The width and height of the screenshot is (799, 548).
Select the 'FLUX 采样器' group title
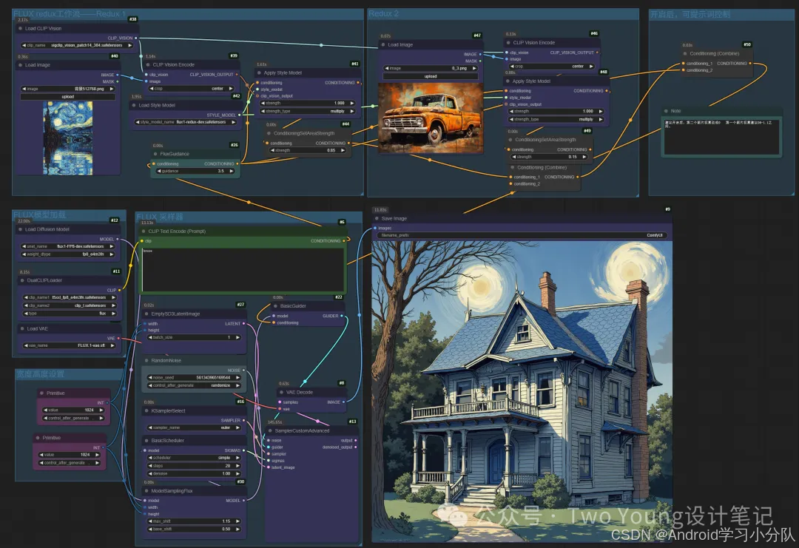click(x=160, y=217)
